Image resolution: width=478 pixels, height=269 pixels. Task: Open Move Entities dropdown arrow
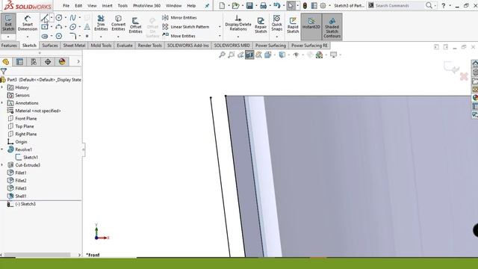click(x=220, y=36)
